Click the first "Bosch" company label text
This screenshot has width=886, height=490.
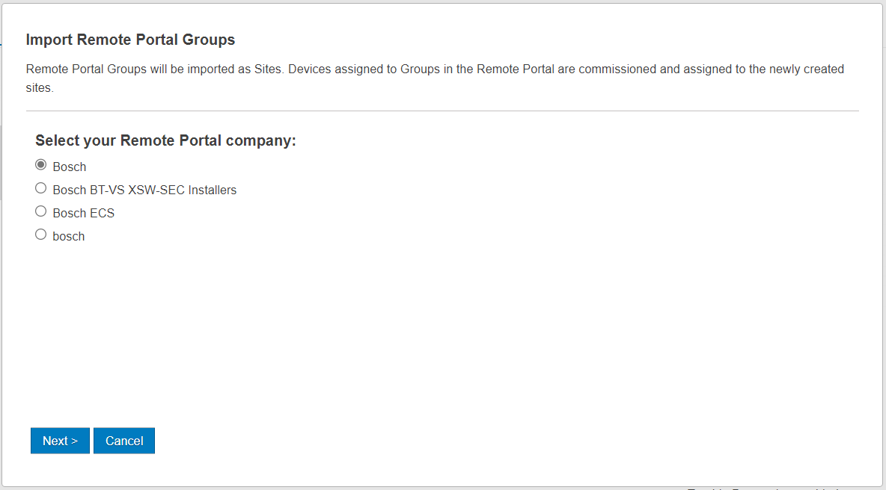tap(70, 167)
